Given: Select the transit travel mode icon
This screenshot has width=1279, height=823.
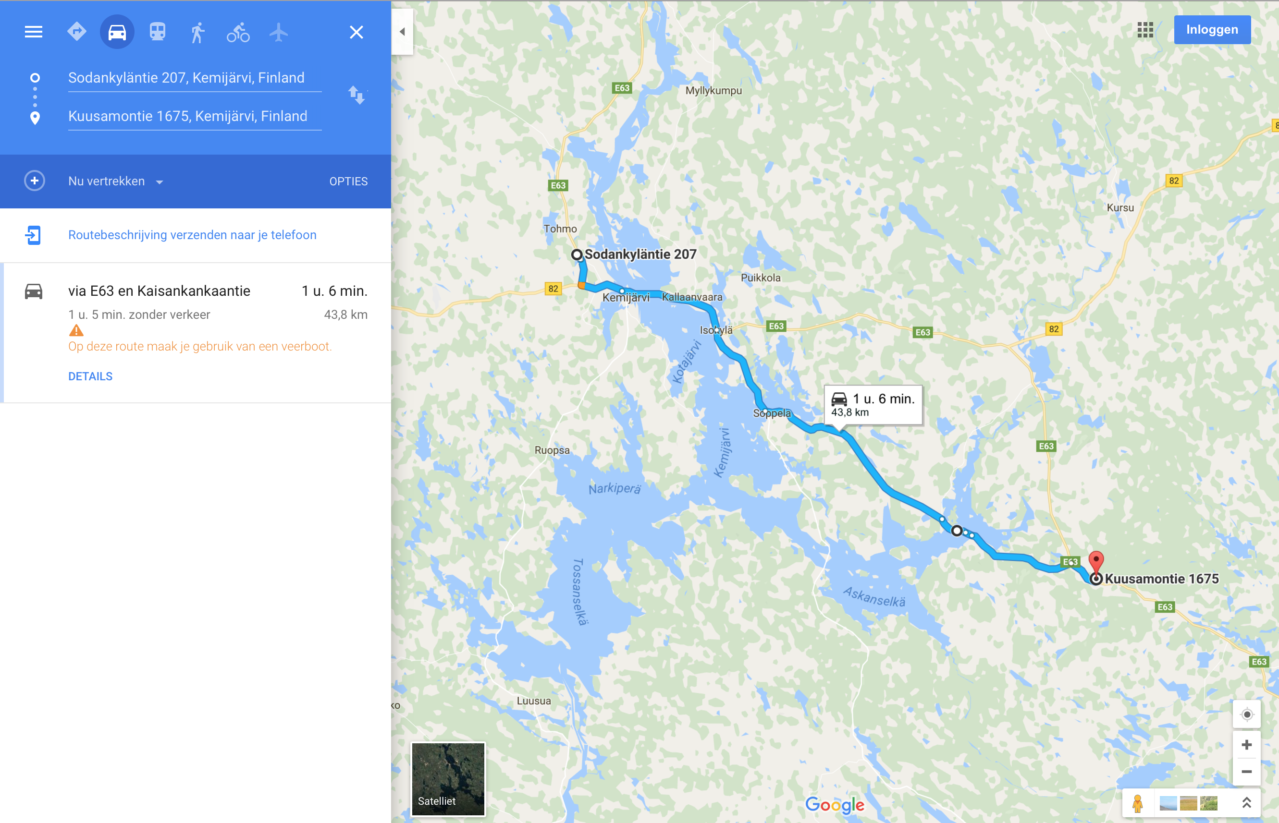Looking at the screenshot, I should [157, 32].
